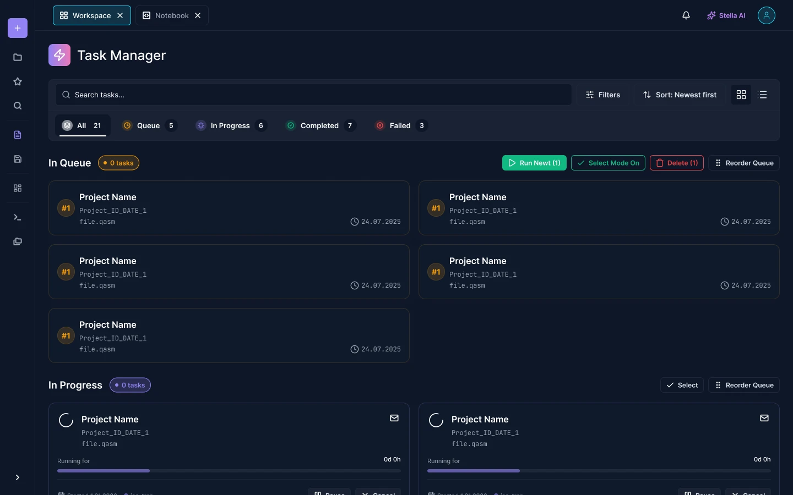Open notifications bell icon

point(686,15)
